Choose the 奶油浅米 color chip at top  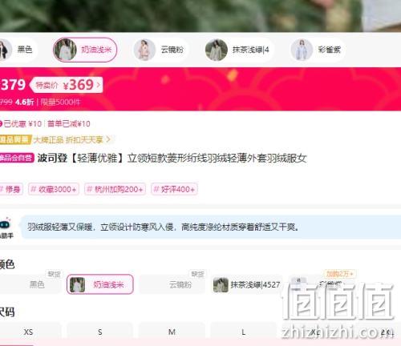tap(85, 50)
